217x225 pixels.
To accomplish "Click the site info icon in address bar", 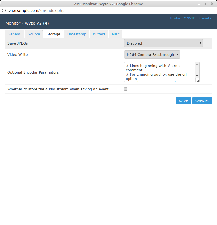I will pos(4,11).
